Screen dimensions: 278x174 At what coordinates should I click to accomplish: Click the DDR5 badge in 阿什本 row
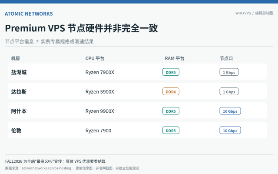tap(171, 111)
